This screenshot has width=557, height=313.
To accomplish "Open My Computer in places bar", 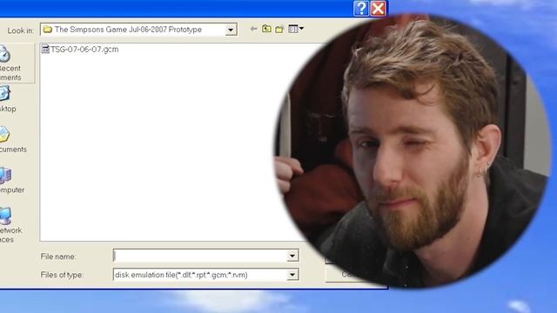I will (11, 180).
